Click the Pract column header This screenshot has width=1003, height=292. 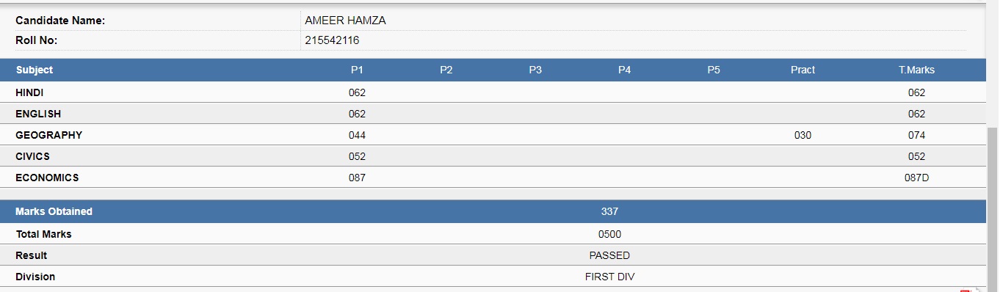tap(803, 70)
